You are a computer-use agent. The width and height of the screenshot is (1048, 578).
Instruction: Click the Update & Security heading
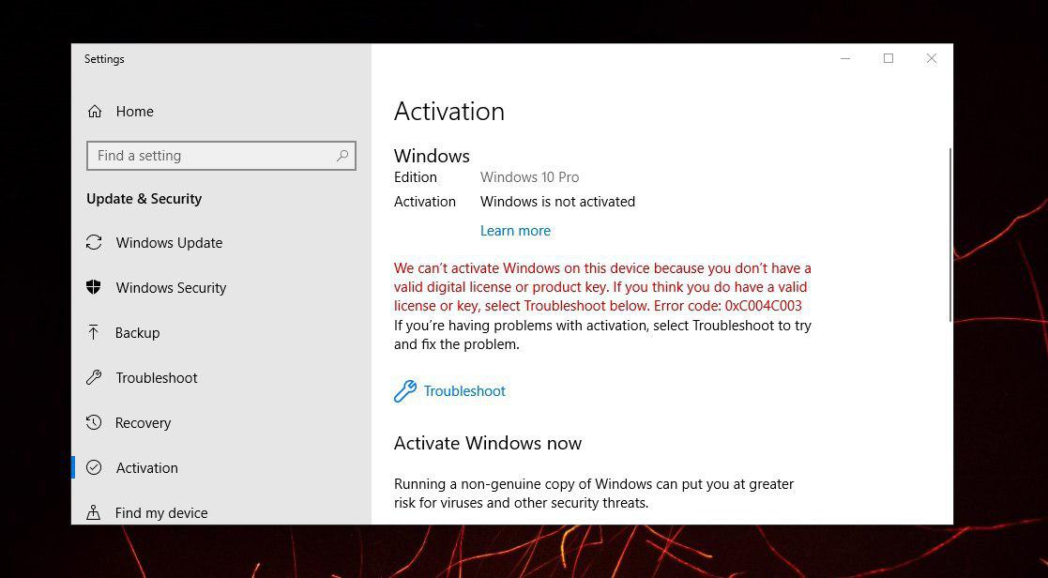[x=144, y=199]
